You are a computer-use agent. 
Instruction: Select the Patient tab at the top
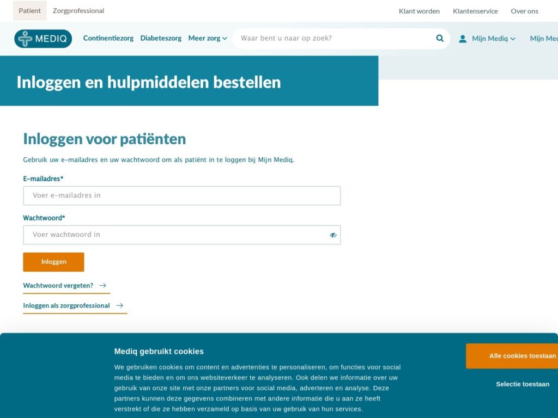(30, 10)
